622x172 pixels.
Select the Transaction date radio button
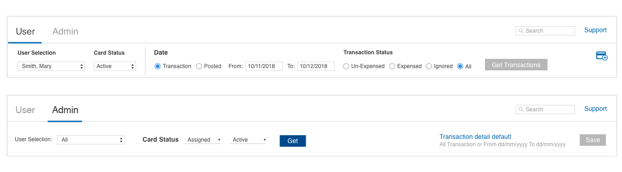point(158,66)
